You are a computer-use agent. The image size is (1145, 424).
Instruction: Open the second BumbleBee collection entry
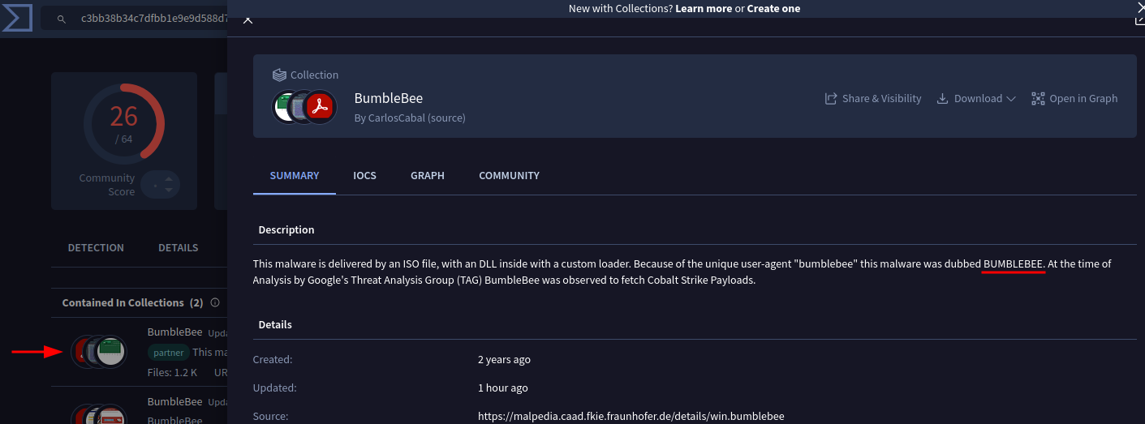[175, 402]
